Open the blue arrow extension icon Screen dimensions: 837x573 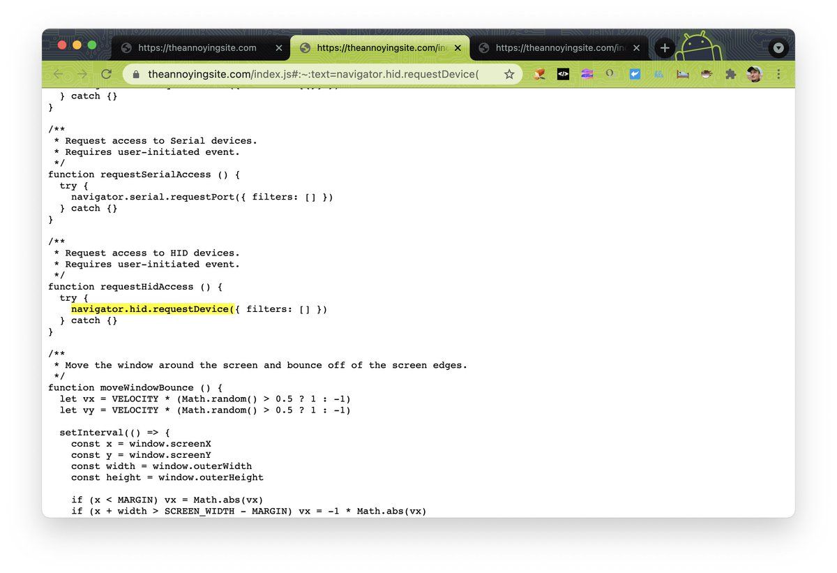click(x=634, y=73)
